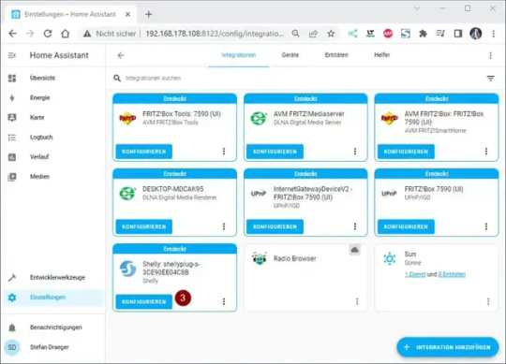506x364 pixels.
Task: Click Integration hinzufügen button
Action: (x=448, y=347)
